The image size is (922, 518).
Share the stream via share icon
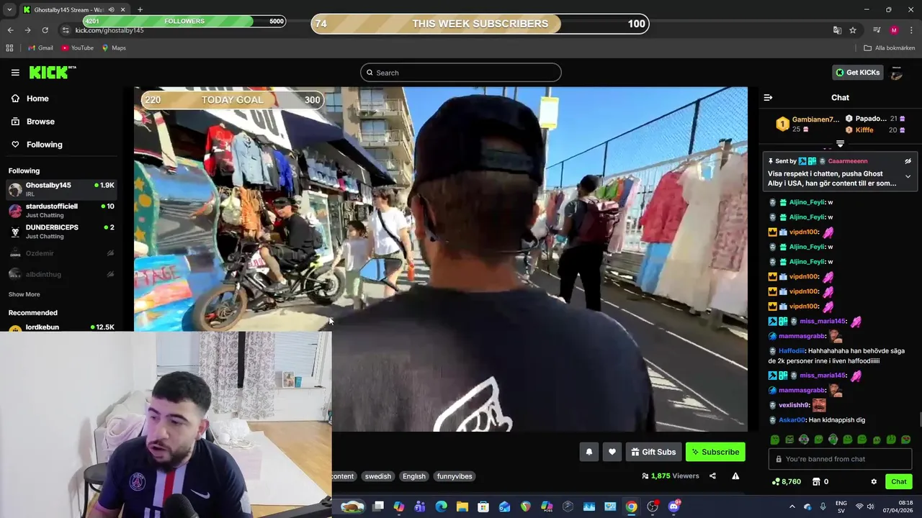[x=712, y=476]
